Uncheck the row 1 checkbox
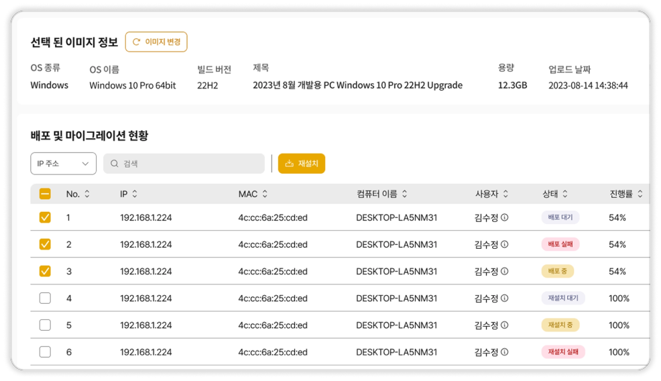This screenshot has width=661, height=381. (x=45, y=218)
